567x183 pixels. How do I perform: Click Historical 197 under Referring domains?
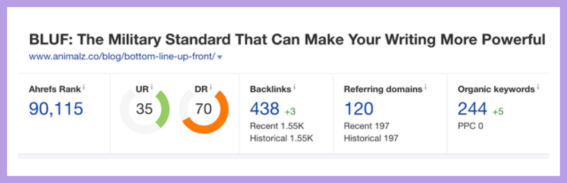(x=371, y=139)
